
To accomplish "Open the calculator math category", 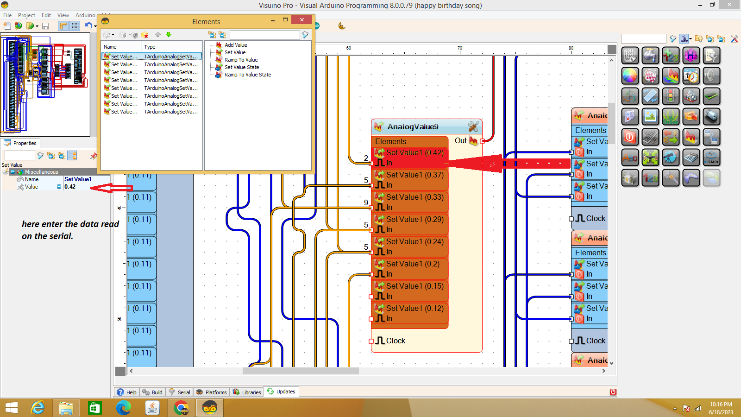I will tap(691, 158).
